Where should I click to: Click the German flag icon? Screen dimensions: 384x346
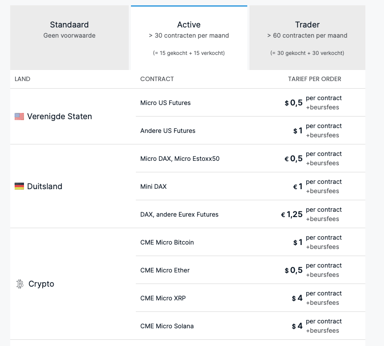[x=19, y=187]
